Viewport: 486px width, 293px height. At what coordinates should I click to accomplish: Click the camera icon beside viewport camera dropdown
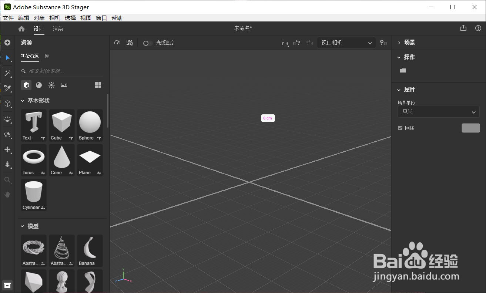(383, 43)
